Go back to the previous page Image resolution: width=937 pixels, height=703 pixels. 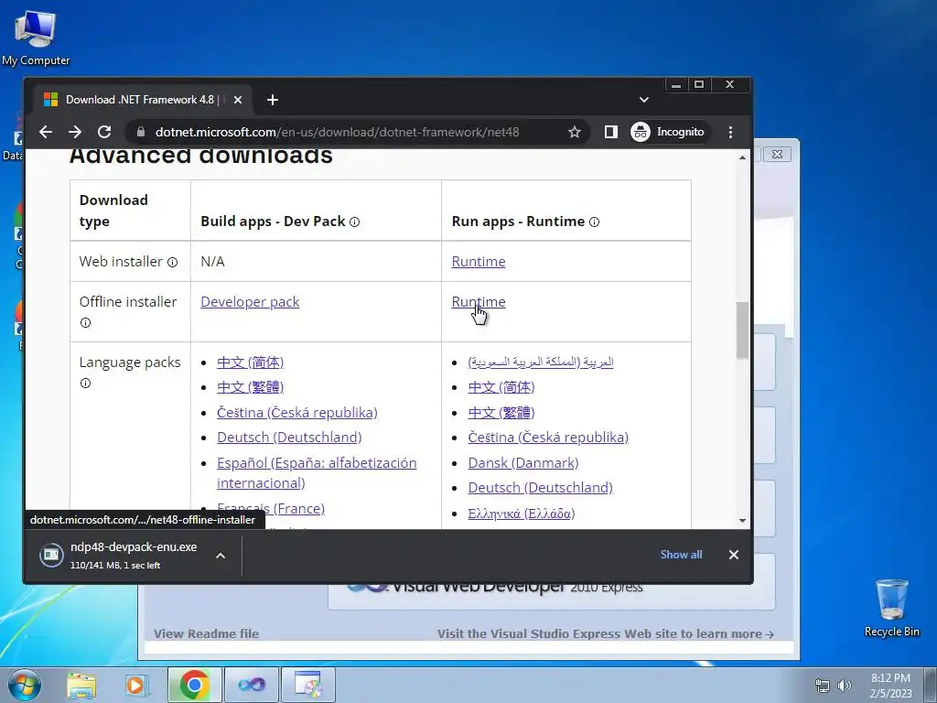click(46, 132)
